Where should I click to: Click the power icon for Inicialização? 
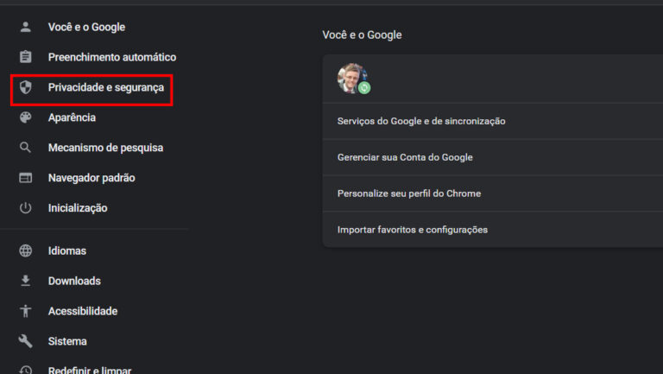tap(26, 208)
